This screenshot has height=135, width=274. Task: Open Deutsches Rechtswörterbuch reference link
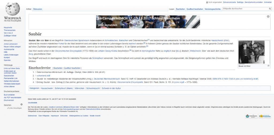pyautogui.click(x=107, y=79)
